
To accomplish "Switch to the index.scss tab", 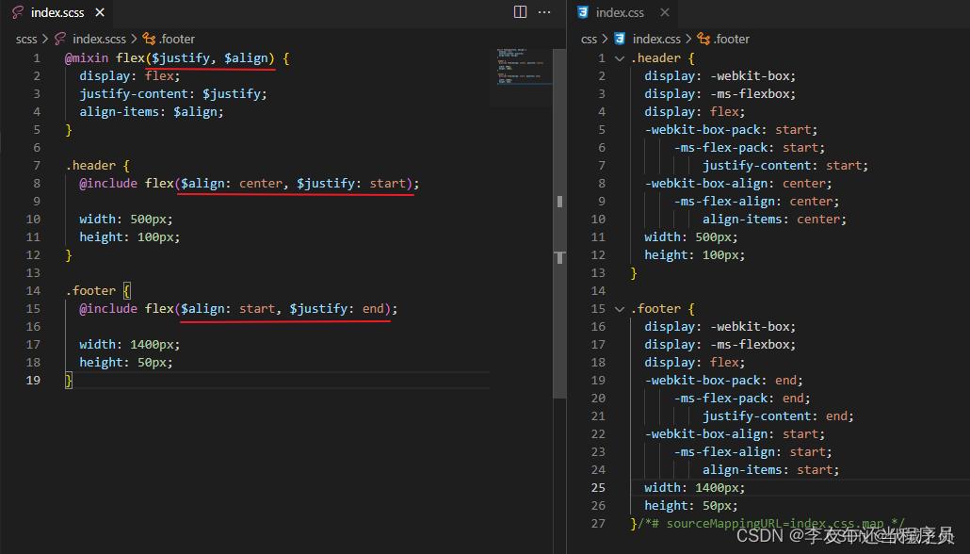I will point(58,13).
